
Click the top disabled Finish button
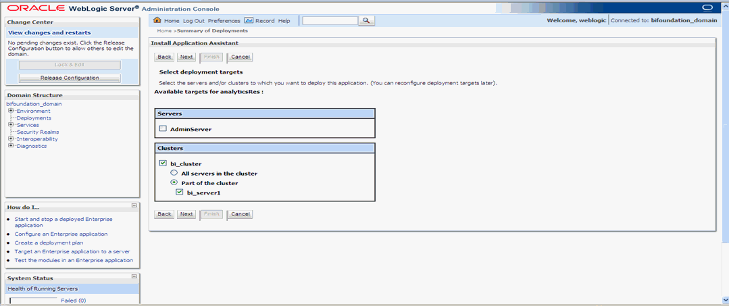(x=211, y=57)
